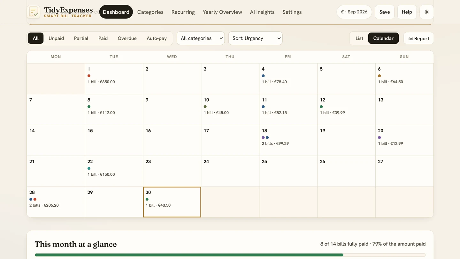
Task: Filter bills by Partial
Action: (x=81, y=38)
